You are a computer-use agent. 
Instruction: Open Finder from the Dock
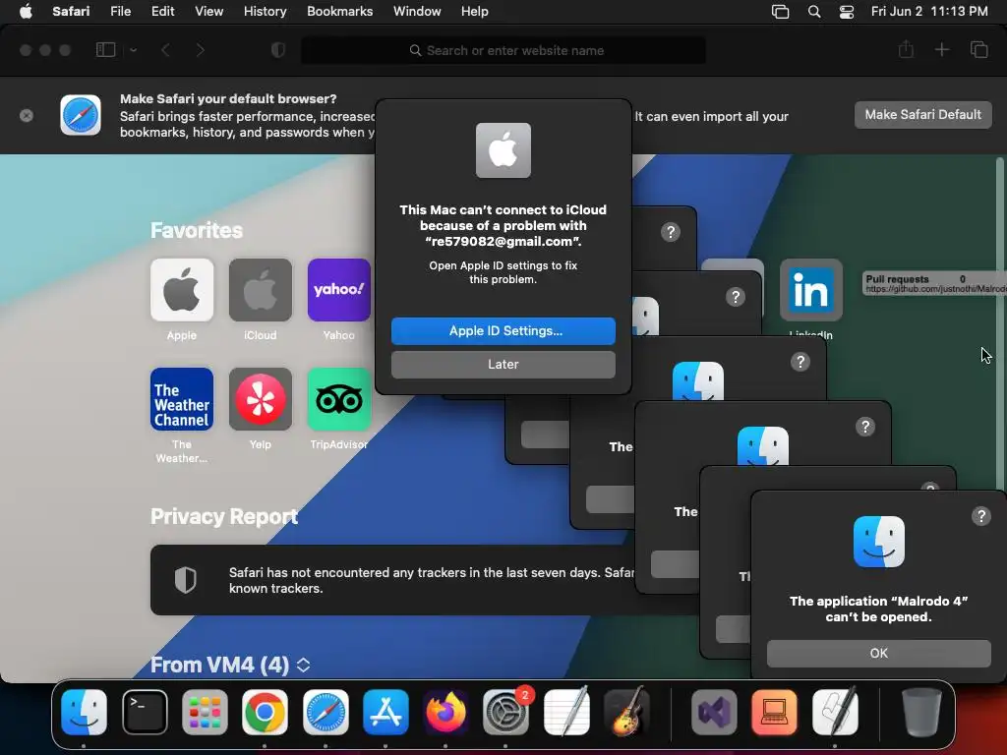[x=85, y=712]
